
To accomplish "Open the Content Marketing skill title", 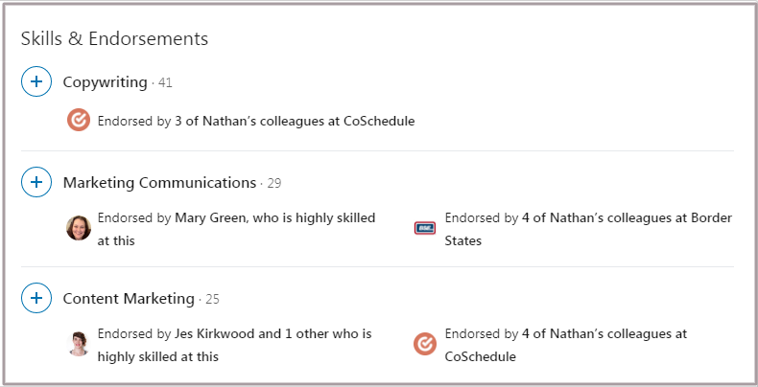I will pos(129,299).
